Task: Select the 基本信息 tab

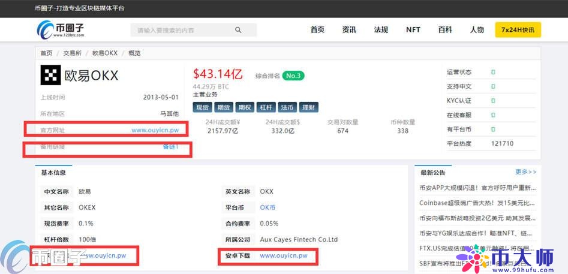Action: (x=53, y=173)
